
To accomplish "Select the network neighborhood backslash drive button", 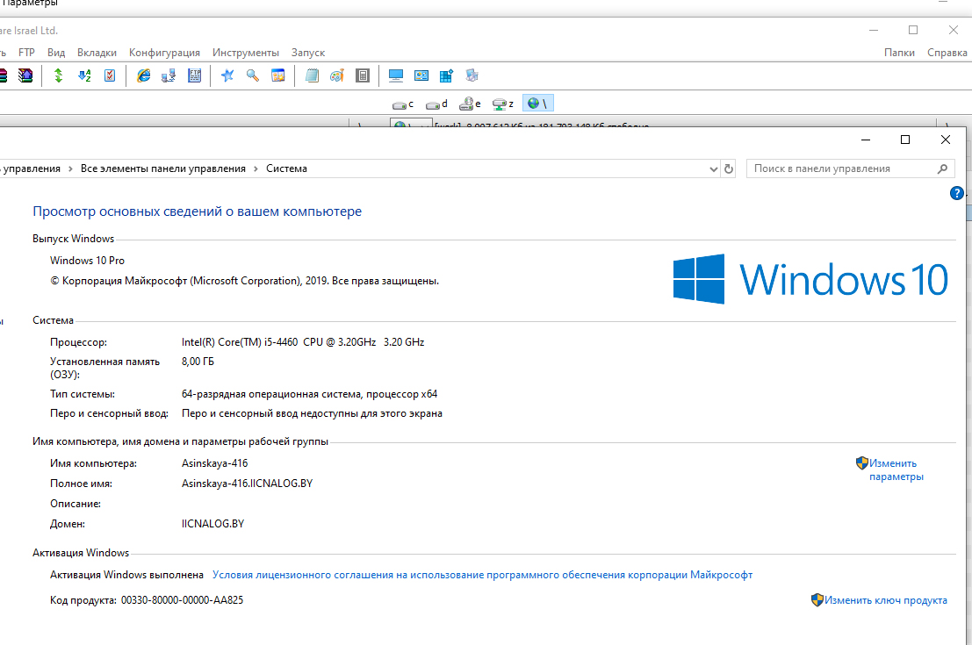I will pyautogui.click(x=537, y=104).
